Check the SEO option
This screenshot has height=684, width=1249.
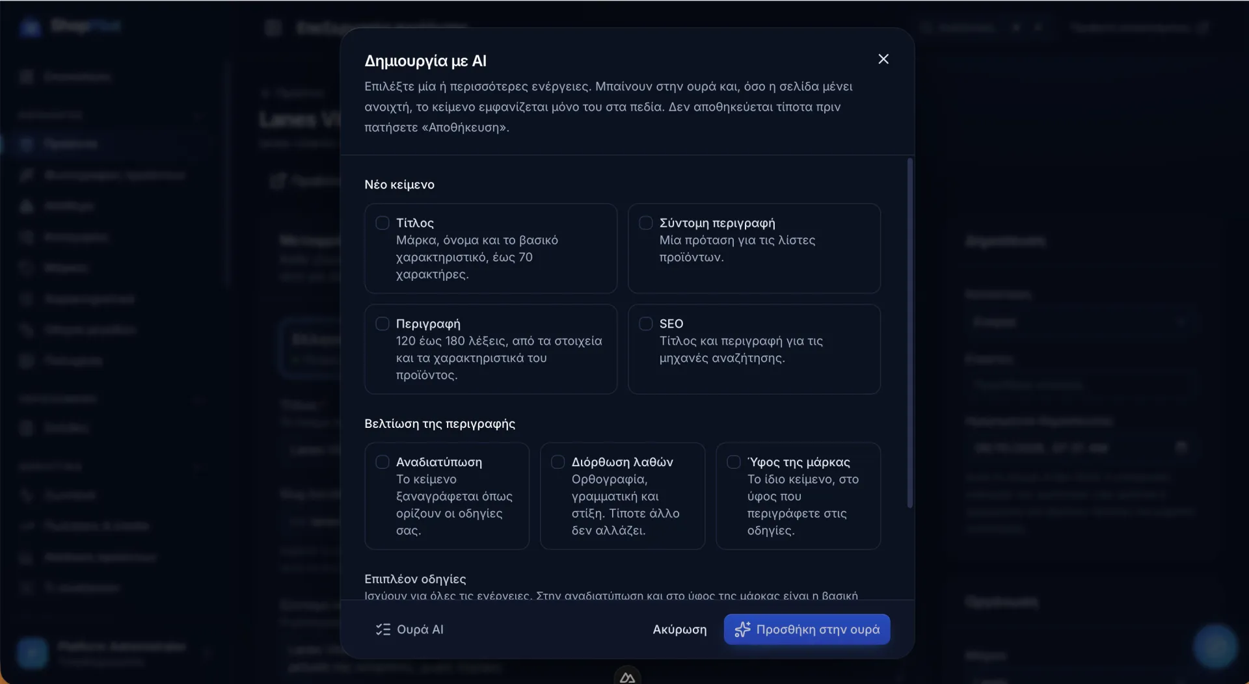[x=645, y=324]
